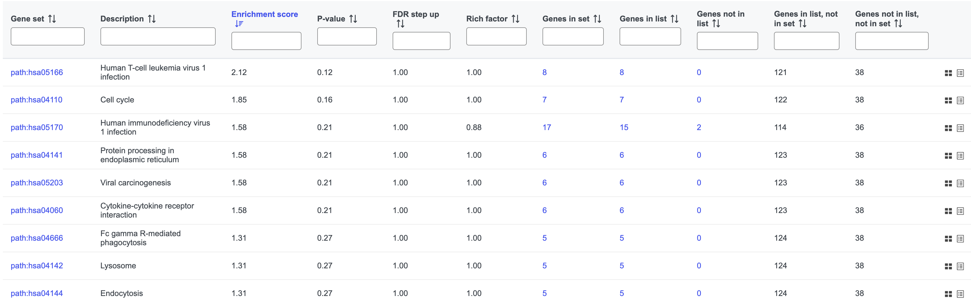This screenshot has width=971, height=307.
Task: Sort the table by P-value
Action: (x=353, y=19)
